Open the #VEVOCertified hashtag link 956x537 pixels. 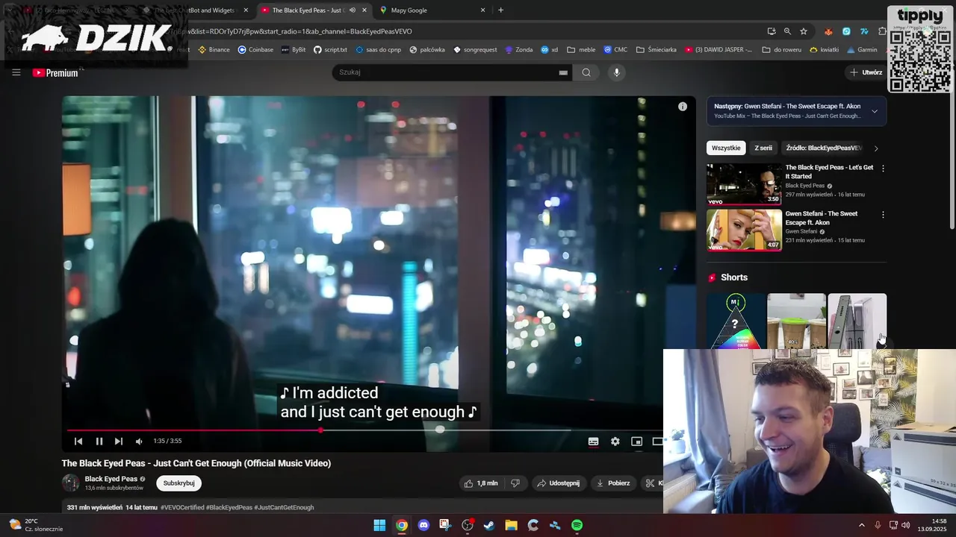(x=181, y=507)
